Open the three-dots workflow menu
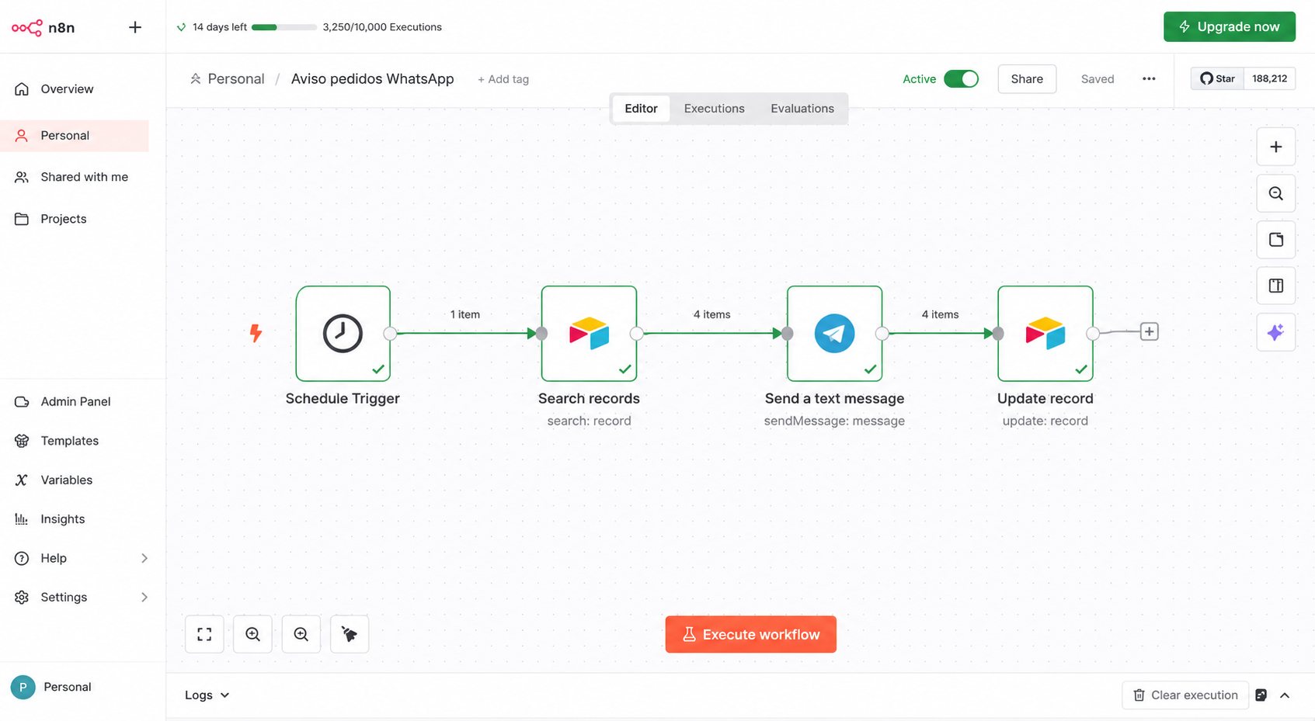1315x721 pixels. pos(1149,79)
